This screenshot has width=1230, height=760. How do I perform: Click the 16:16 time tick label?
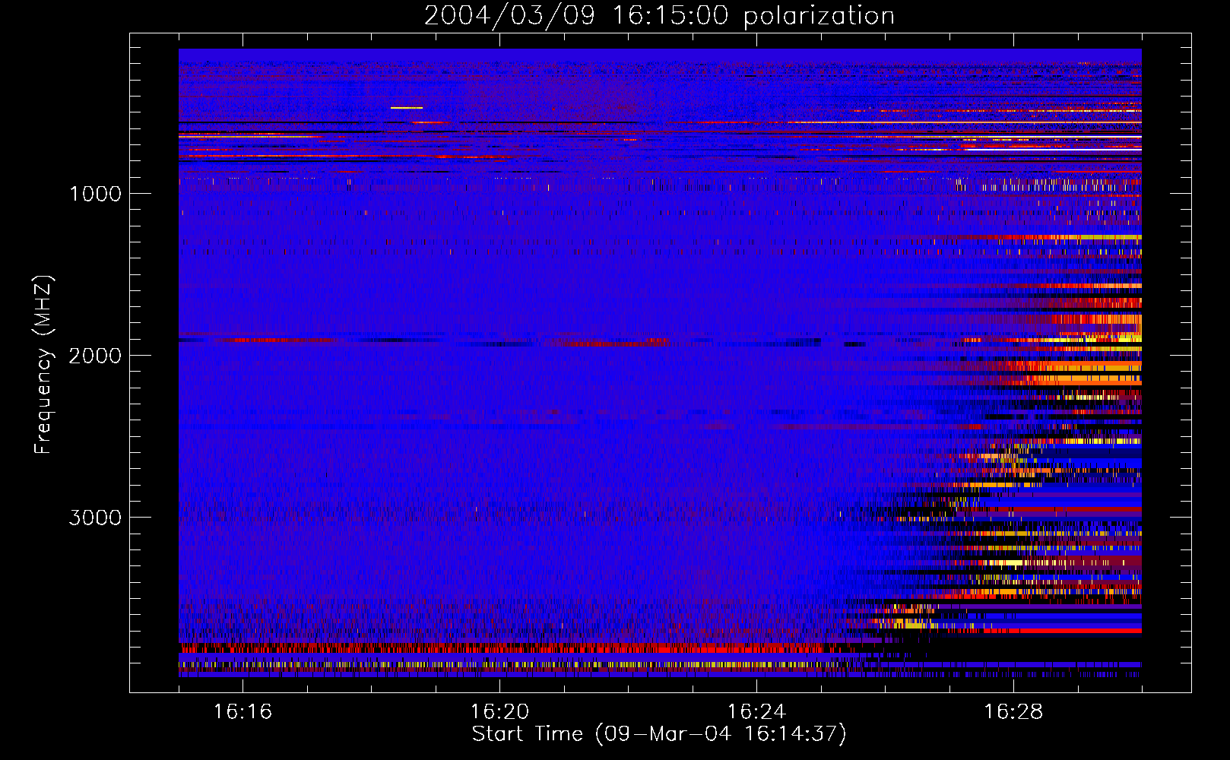click(243, 712)
